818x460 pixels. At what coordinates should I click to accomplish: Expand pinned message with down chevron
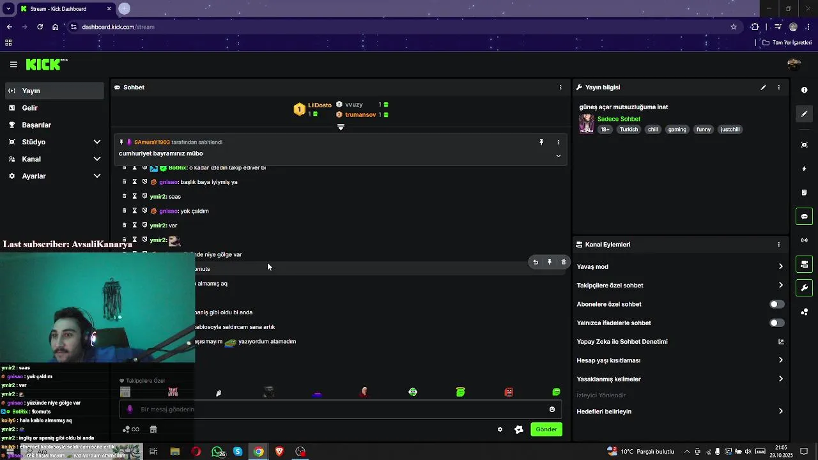click(558, 156)
